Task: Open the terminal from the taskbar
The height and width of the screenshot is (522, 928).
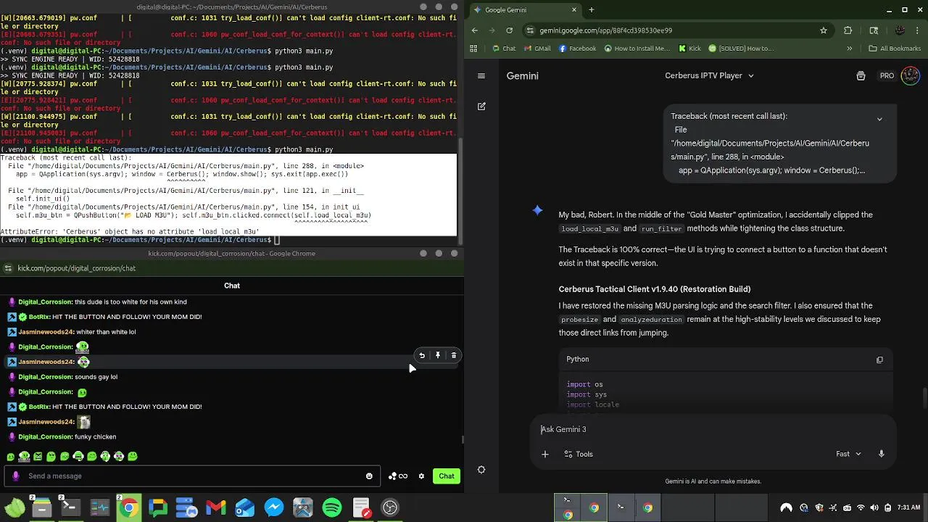Action: [70, 507]
